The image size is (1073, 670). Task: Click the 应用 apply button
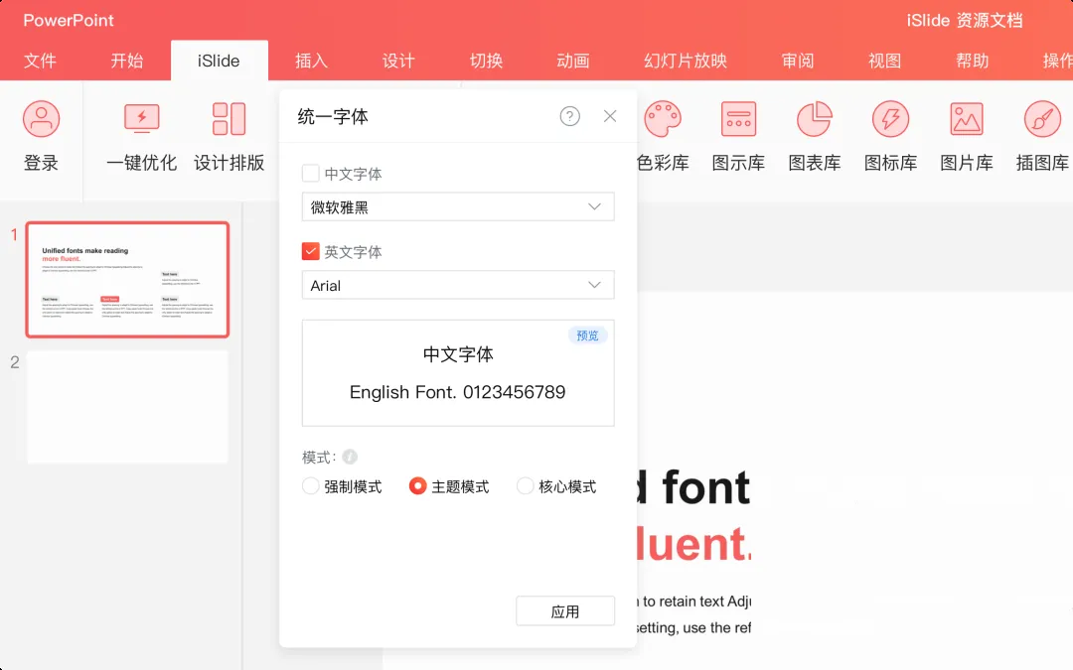[565, 611]
